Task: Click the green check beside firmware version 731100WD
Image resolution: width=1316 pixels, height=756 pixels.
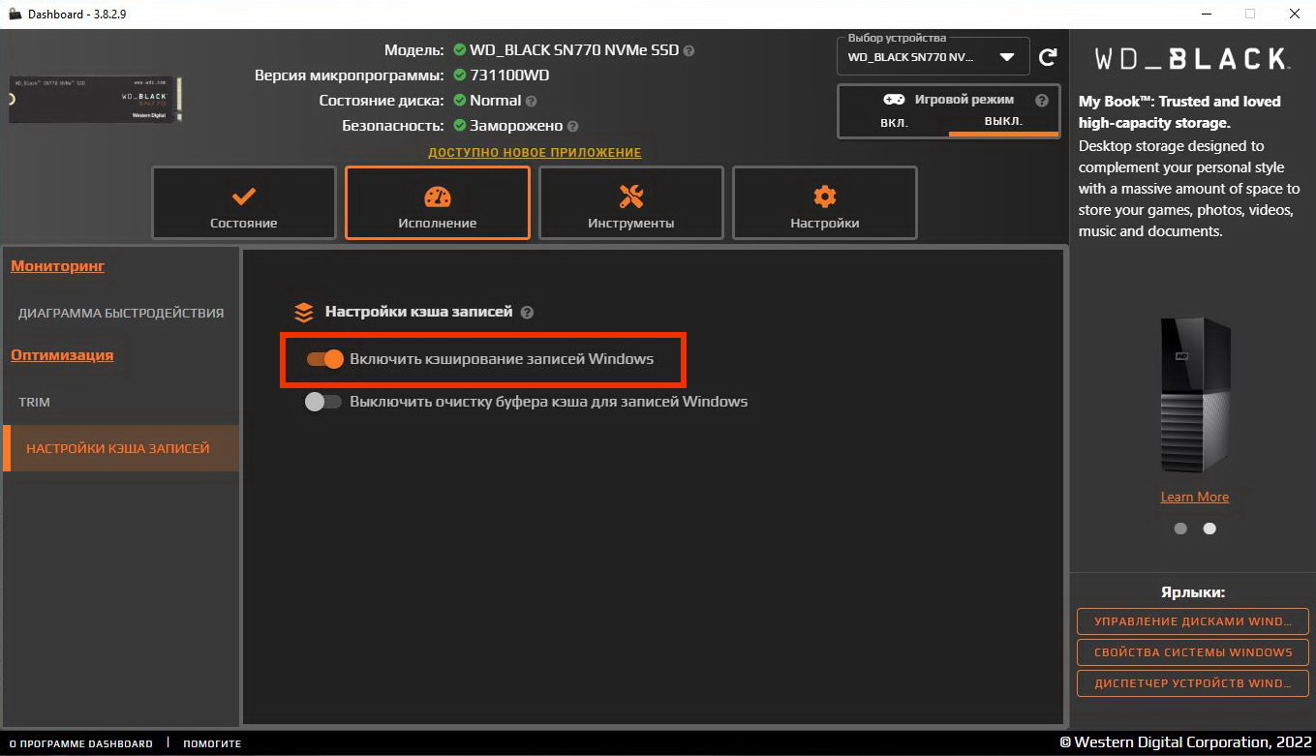Action: click(x=460, y=76)
